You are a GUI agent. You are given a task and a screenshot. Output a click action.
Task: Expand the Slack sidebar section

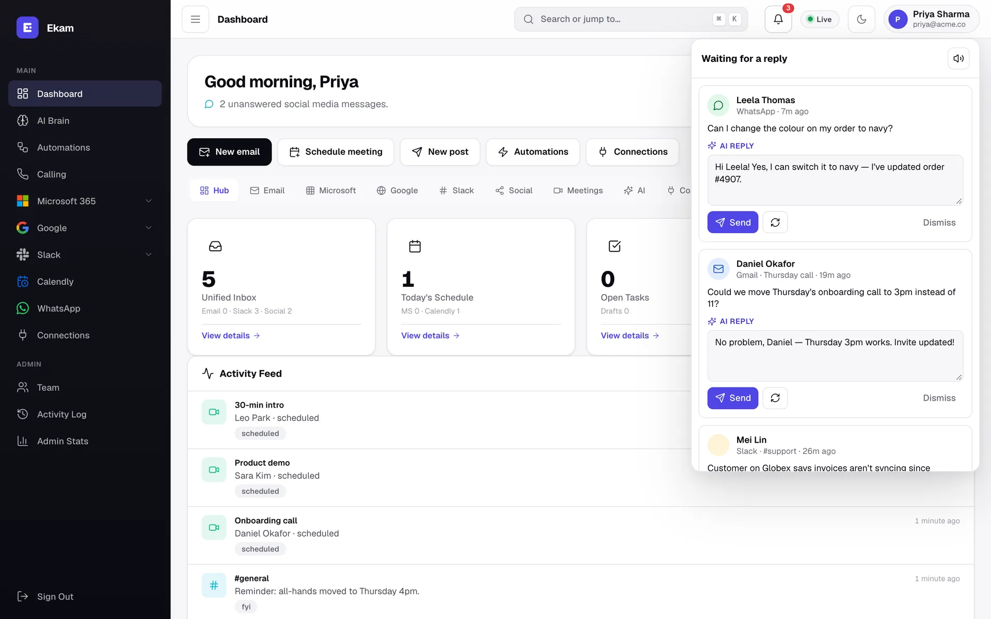(85, 254)
